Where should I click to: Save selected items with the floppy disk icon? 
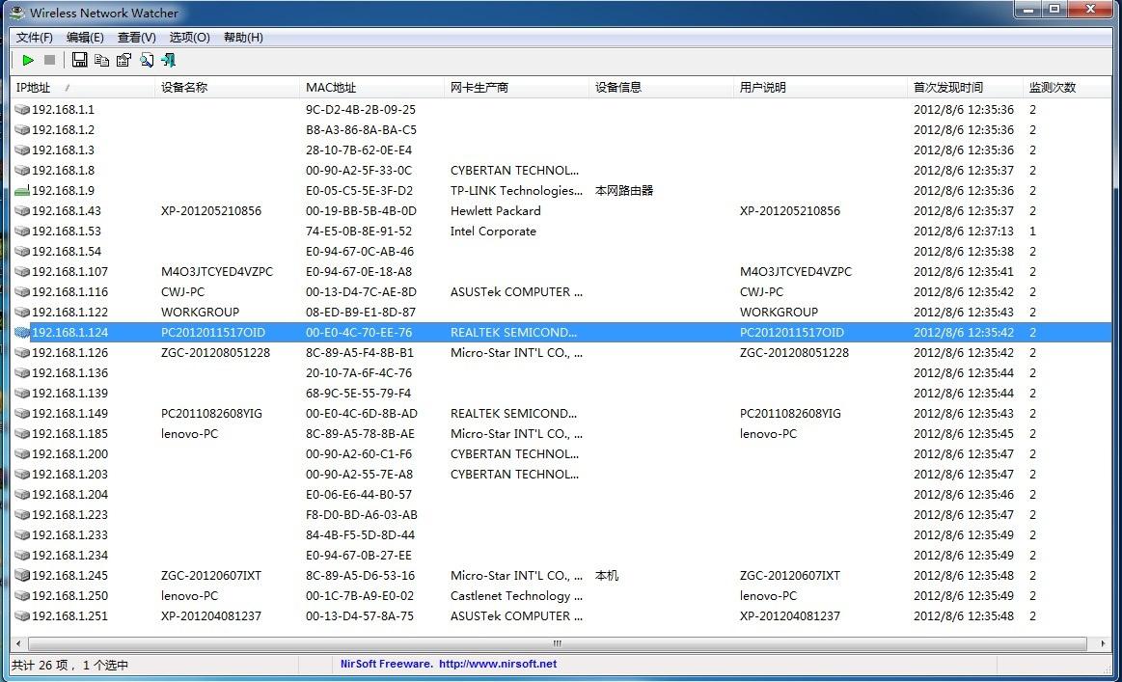[x=79, y=60]
